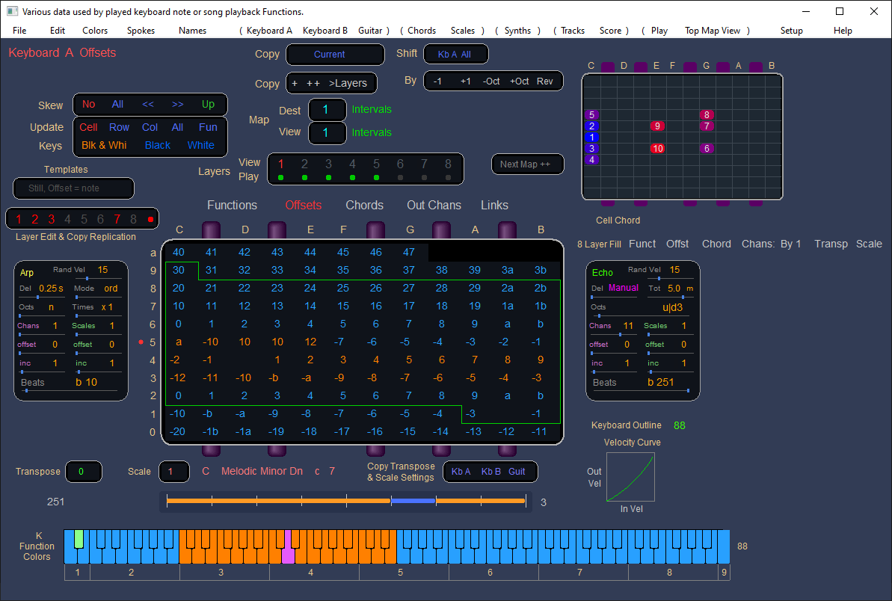Open the Colors menu
Screen dimensions: 892x601
[95, 31]
